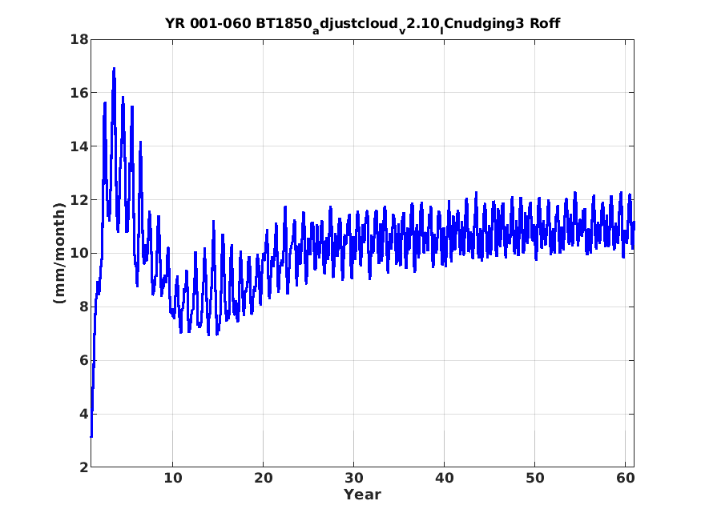Click the blue curve's highest peak near 17
Image resolution: width=701 pixels, height=525 pixels.
(x=114, y=69)
